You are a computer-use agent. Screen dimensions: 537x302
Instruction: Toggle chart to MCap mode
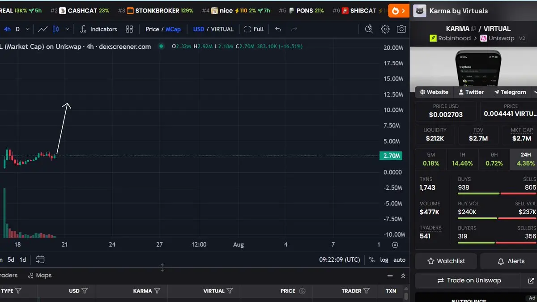click(173, 29)
